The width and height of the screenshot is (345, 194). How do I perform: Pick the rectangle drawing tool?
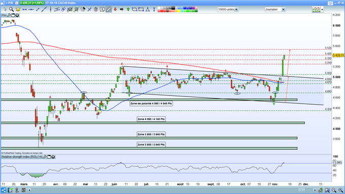click(141, 9)
